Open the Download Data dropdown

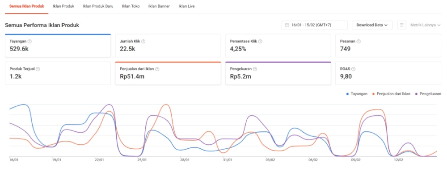point(372,25)
